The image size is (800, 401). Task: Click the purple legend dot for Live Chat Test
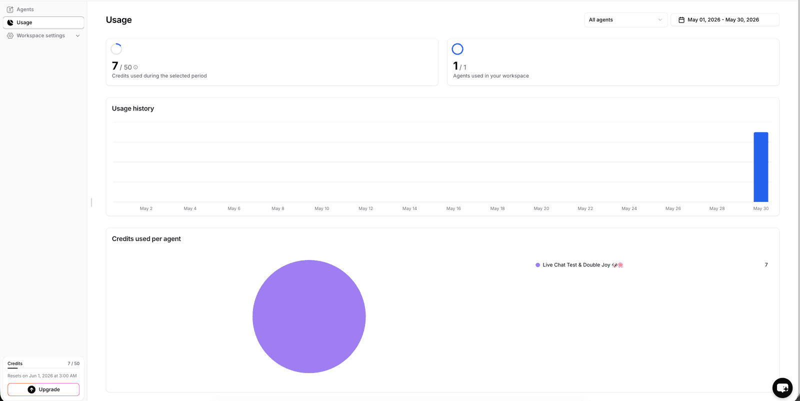(x=537, y=265)
